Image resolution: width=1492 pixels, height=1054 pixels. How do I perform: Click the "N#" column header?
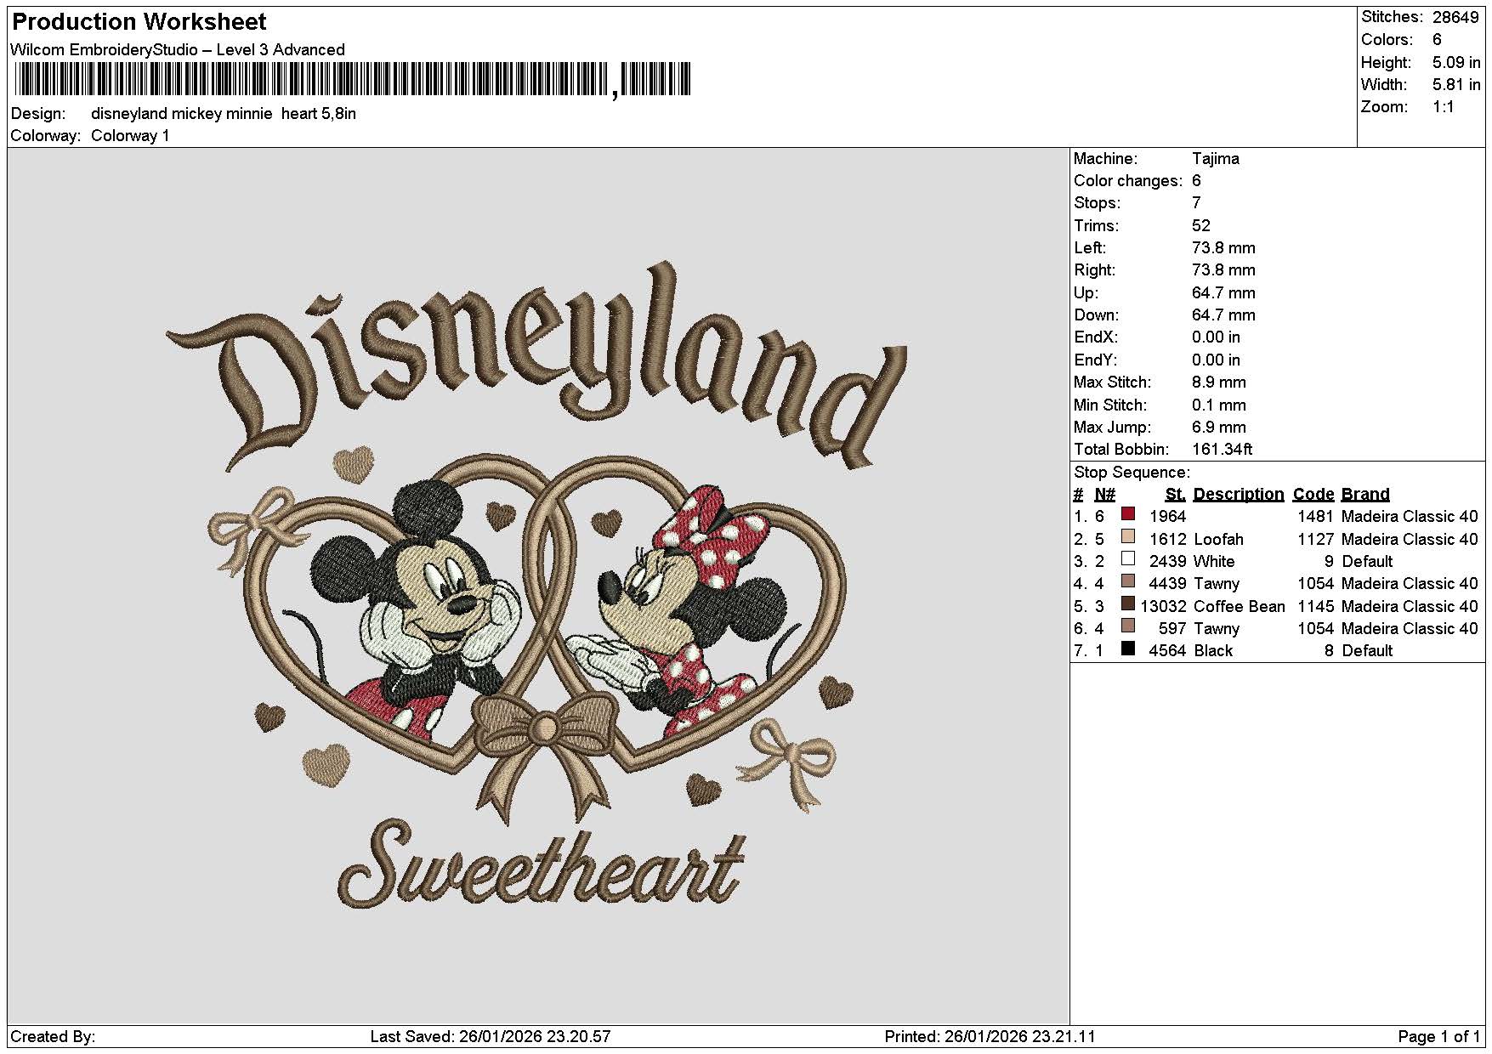1105,495
